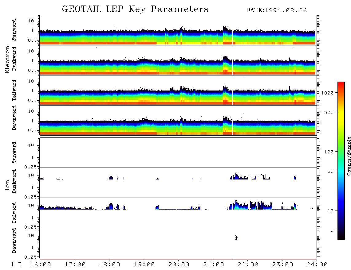Select the Electron 'Tailward' panel label
The image size is (351, 270).
pyautogui.click(x=14, y=90)
